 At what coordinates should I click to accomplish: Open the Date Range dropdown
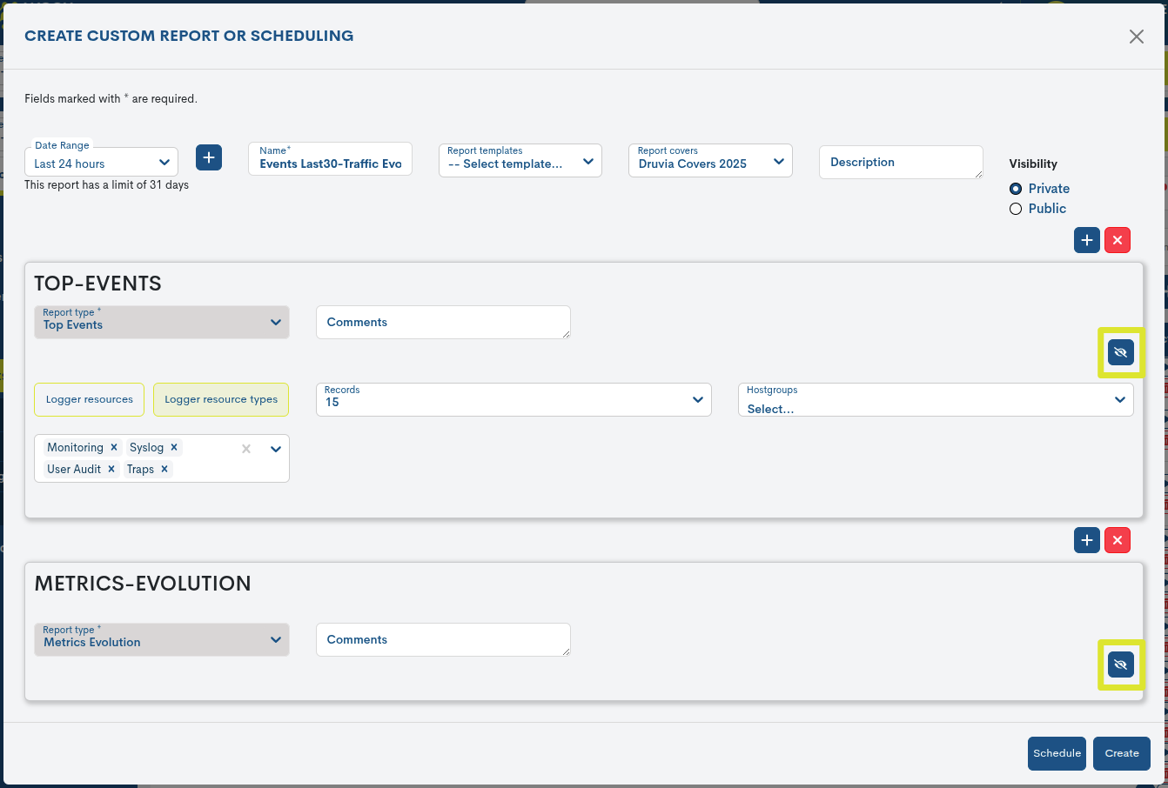pyautogui.click(x=101, y=163)
